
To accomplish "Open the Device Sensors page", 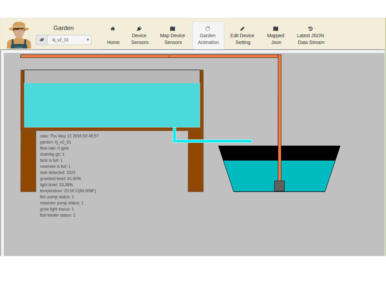I will pos(140,39).
